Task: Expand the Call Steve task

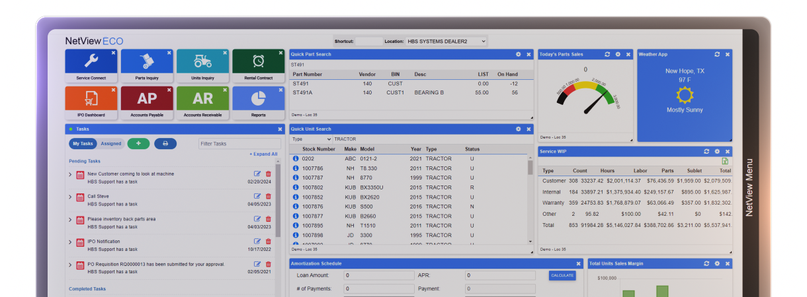Action: pos(71,197)
